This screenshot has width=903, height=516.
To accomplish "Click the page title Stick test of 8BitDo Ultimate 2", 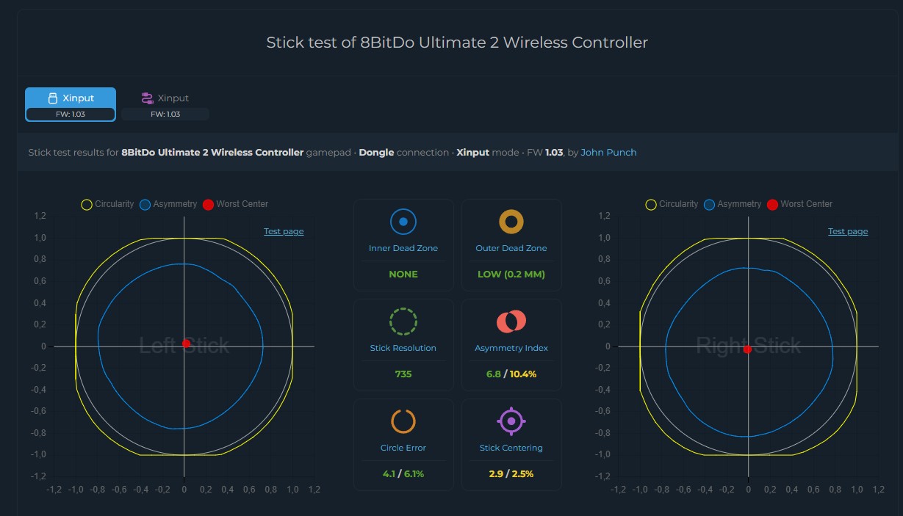I will click(457, 43).
